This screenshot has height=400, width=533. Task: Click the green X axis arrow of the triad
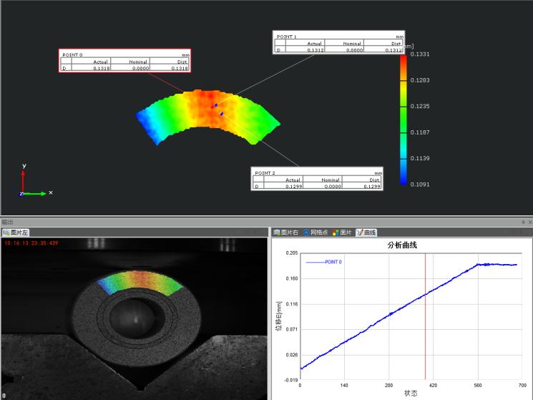click(41, 193)
